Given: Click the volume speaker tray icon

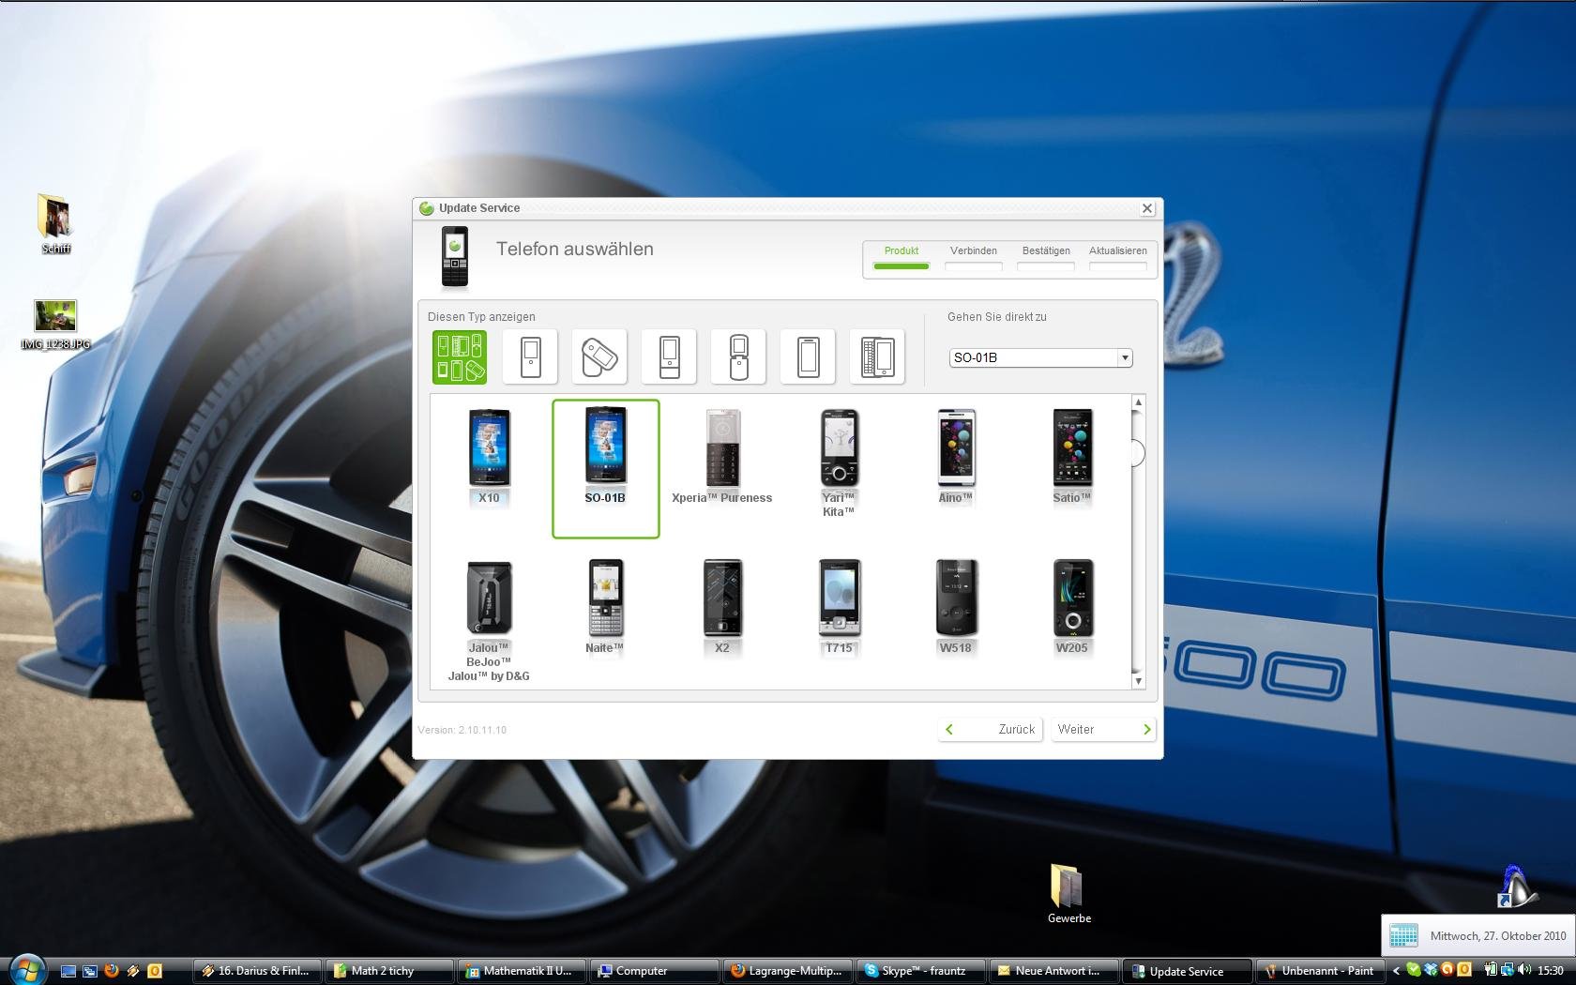Looking at the screenshot, I should [x=1523, y=970].
